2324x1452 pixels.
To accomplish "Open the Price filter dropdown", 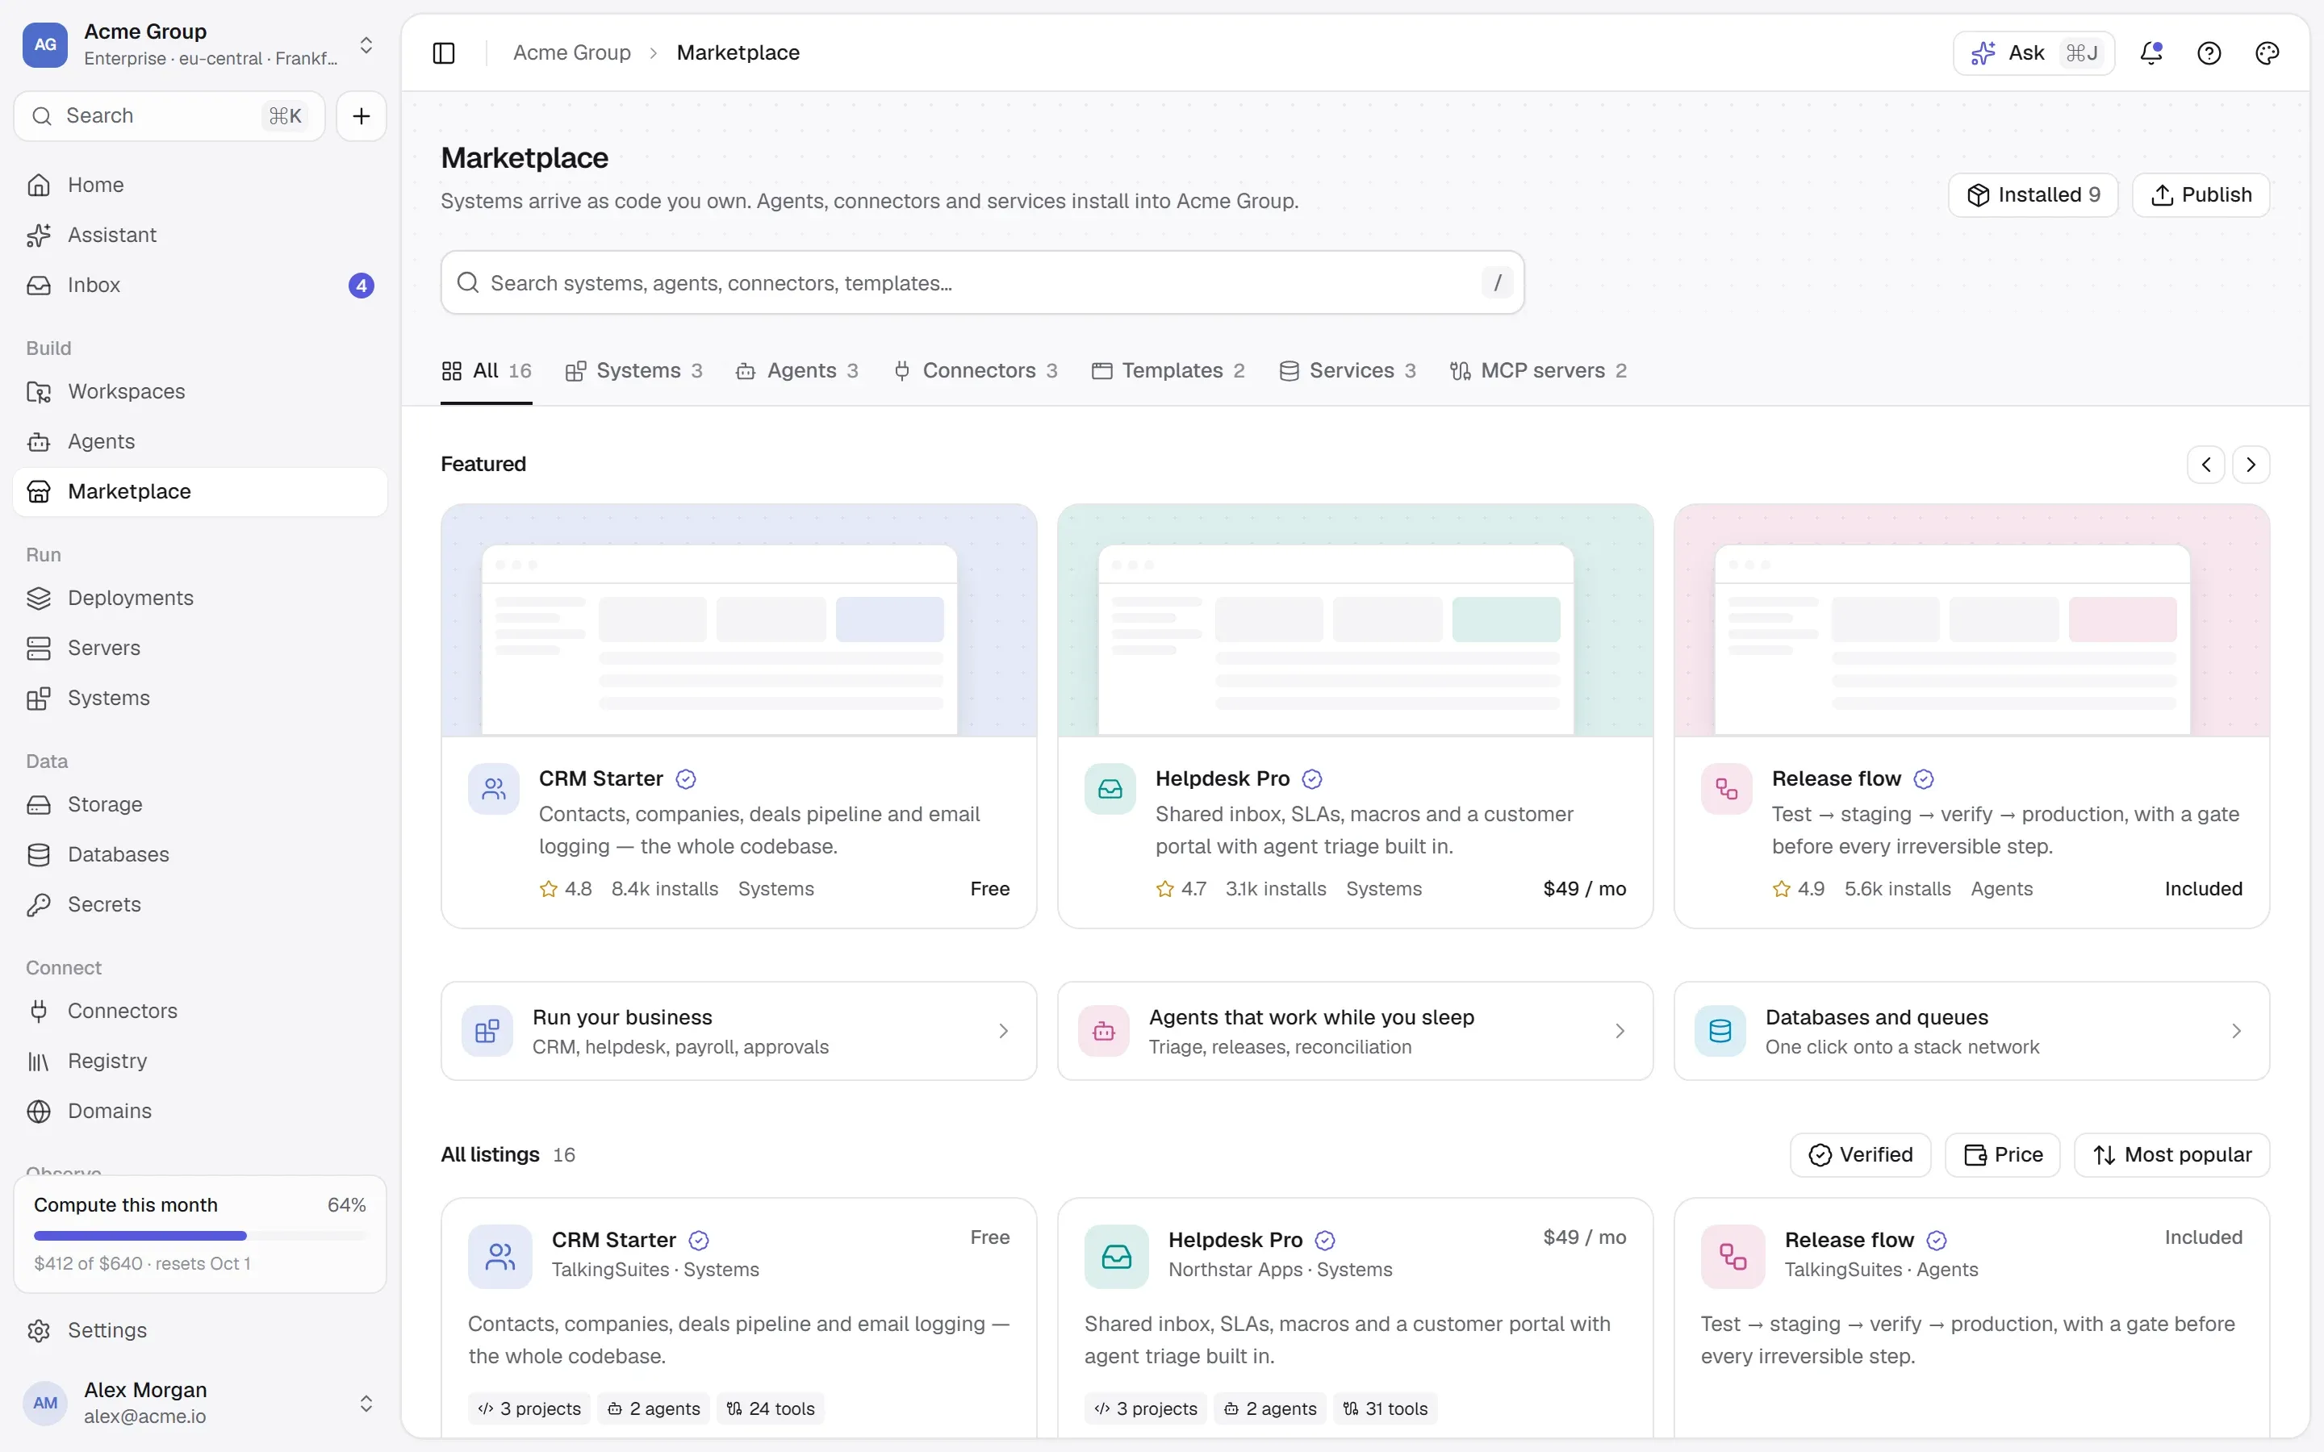I will point(2002,1154).
